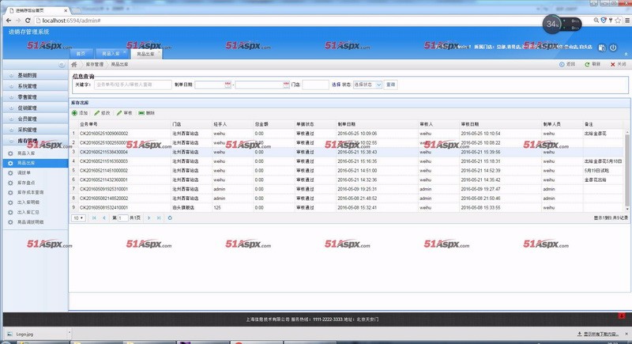Viewport: 632px width, 344px height.
Task: Click the pager refresh icon
Action: pos(170,218)
